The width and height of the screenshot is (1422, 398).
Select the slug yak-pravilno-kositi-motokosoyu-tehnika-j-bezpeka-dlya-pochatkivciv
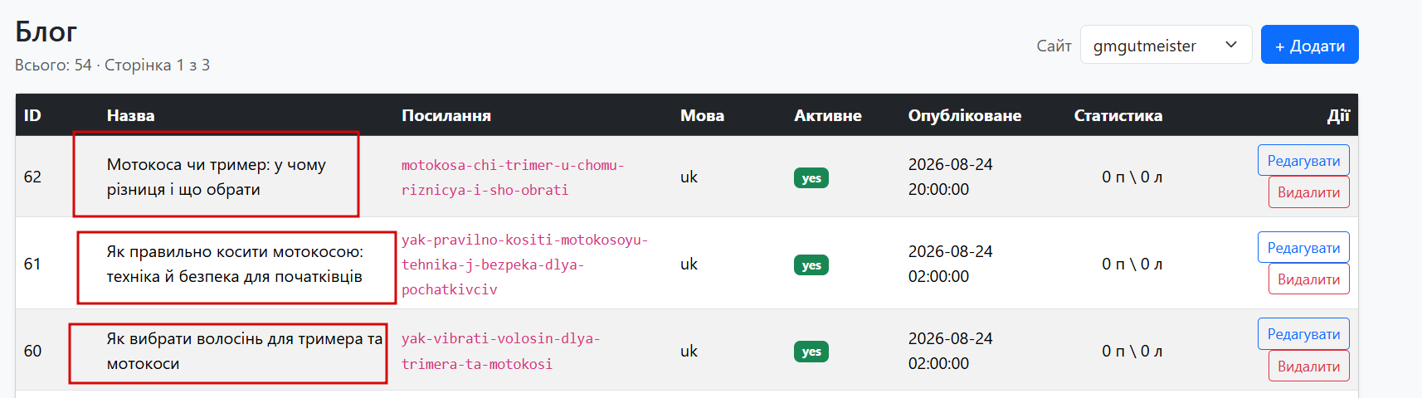coord(524,265)
